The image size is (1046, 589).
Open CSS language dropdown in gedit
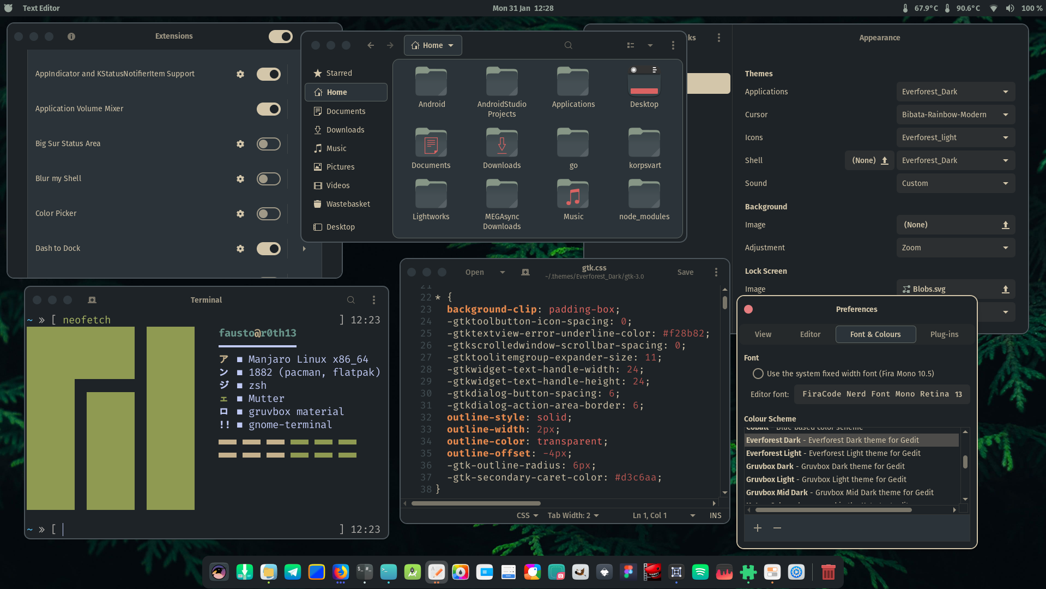coord(527,515)
